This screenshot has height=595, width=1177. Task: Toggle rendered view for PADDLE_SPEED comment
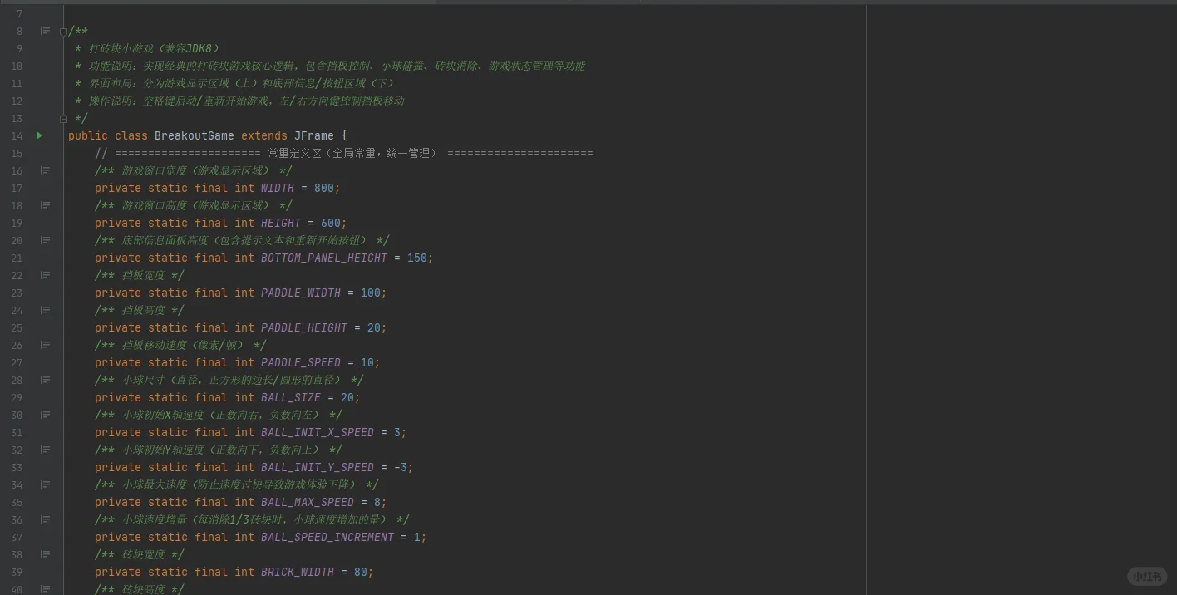click(45, 345)
